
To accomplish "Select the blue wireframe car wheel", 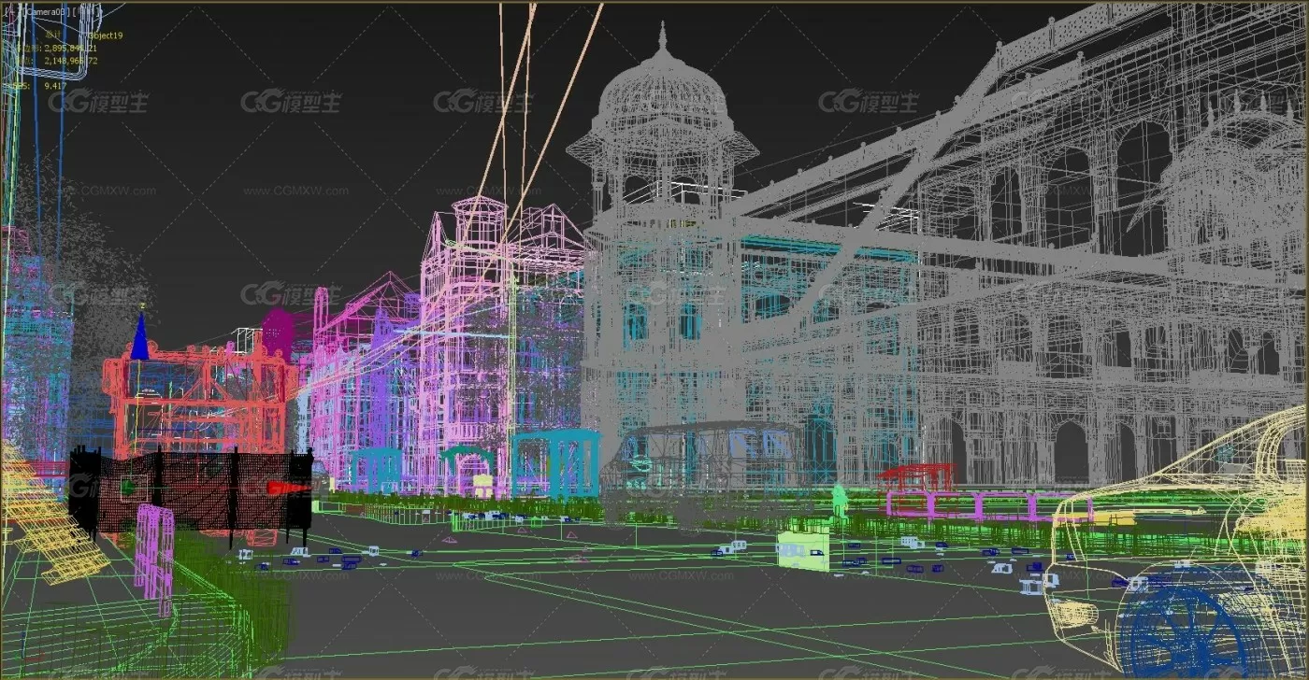I will pyautogui.click(x=1185, y=630).
